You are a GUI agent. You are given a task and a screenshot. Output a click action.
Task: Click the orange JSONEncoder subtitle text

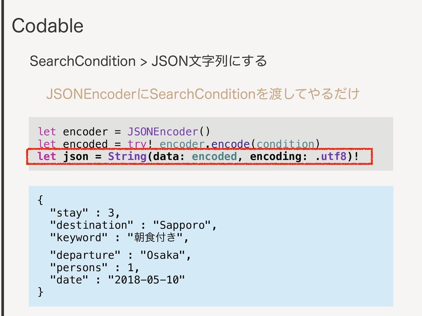pos(203,94)
